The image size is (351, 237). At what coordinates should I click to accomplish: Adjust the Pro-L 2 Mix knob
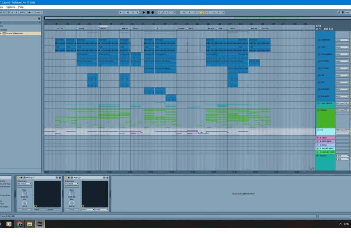point(72,203)
